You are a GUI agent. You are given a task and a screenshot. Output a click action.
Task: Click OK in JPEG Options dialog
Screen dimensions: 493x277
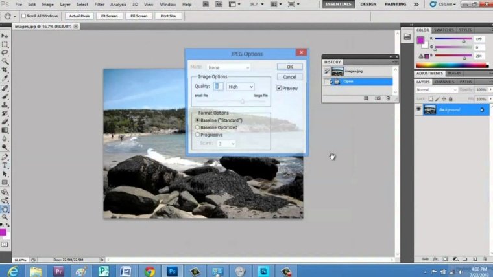[289, 67]
